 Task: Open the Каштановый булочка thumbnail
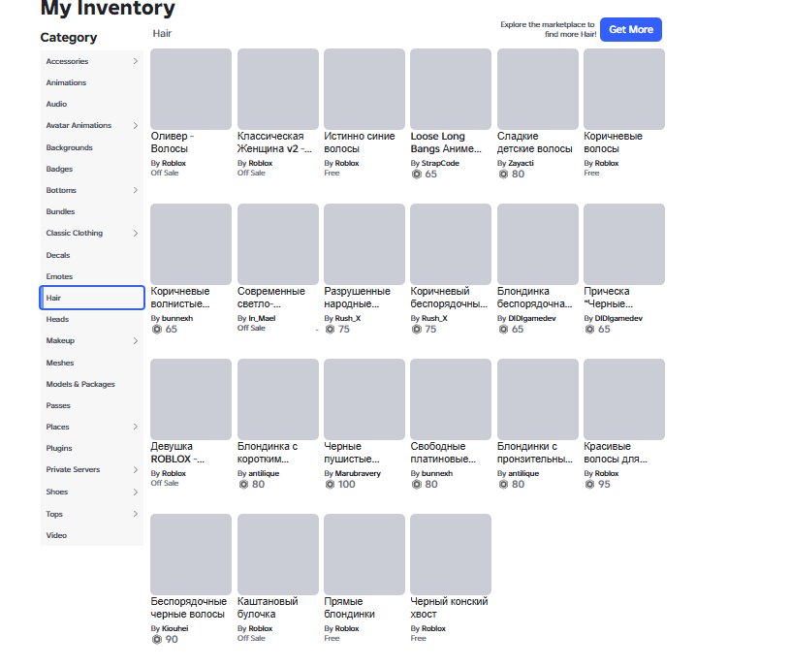pos(278,555)
